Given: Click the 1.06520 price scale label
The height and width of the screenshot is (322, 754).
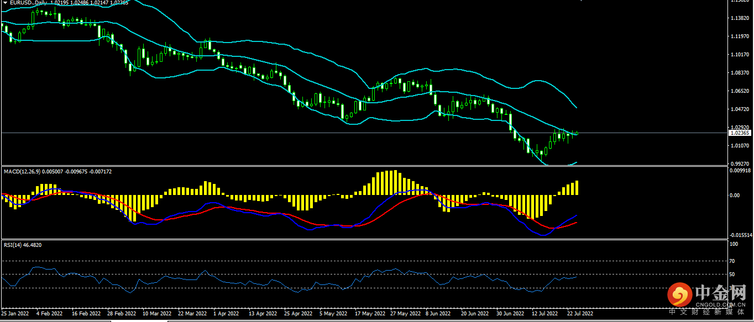Looking at the screenshot, I should pyautogui.click(x=739, y=91).
